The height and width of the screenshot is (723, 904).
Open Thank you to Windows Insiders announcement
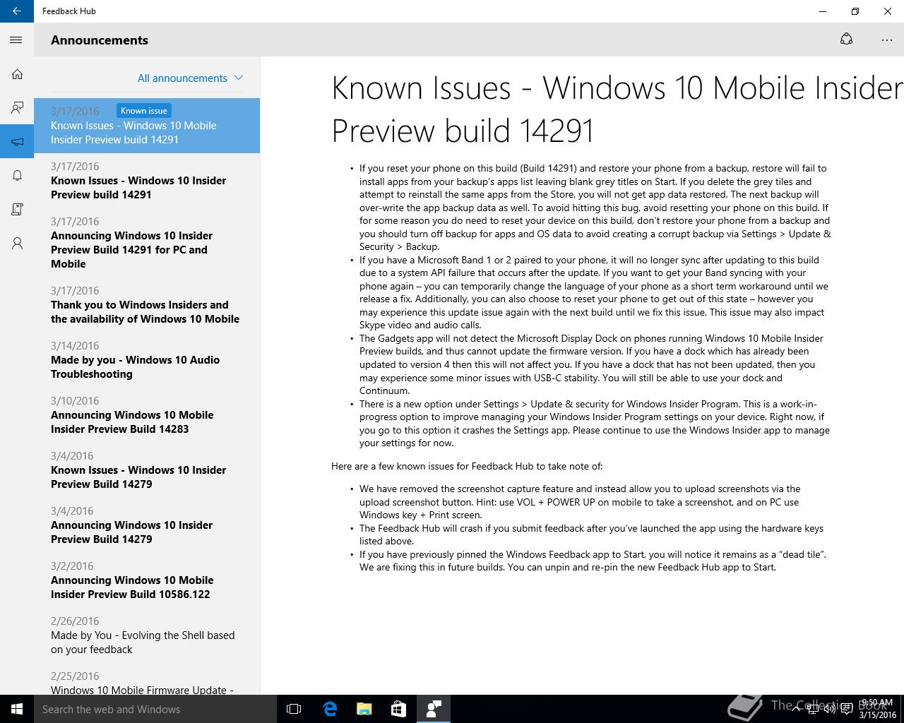point(147,305)
